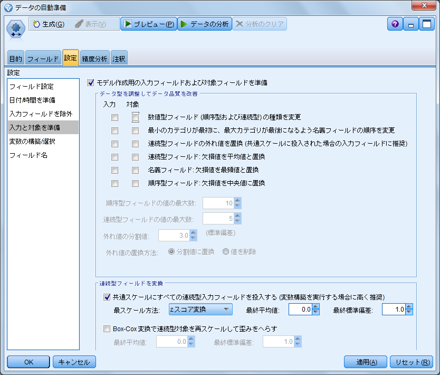Click the maximize window icon
This screenshot has height=375, width=440.
pos(426,24)
